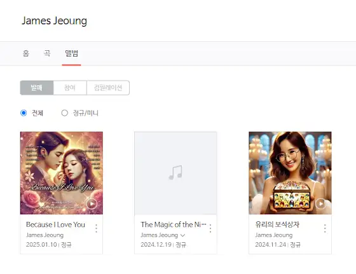The height and width of the screenshot is (274, 356).
Task: Open the 유리의 보석상자 title link
Action: coord(277,224)
